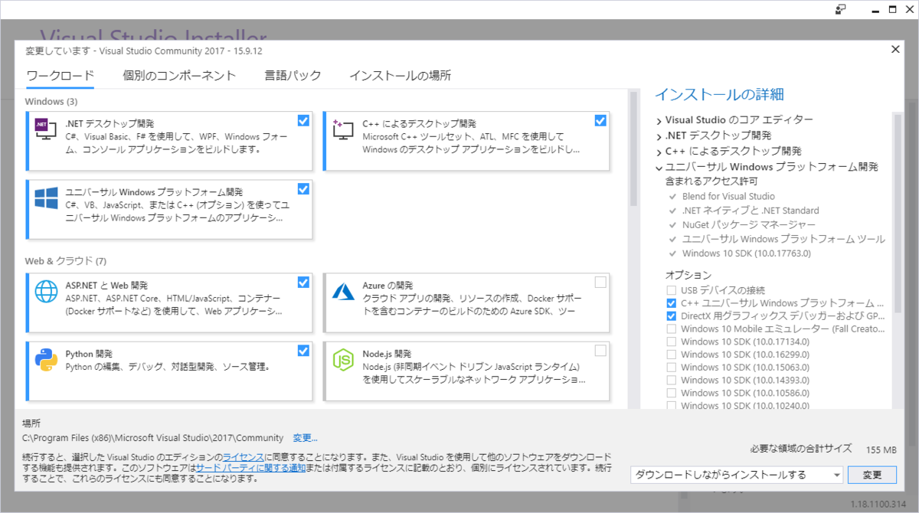Uncheck ユニバーサル Windows プラットフォーム開発 workload checkbox

pyautogui.click(x=303, y=188)
